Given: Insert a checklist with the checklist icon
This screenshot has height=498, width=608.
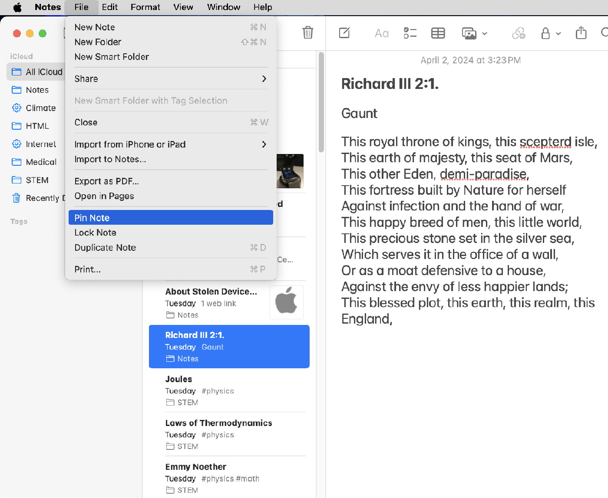Looking at the screenshot, I should (x=410, y=33).
